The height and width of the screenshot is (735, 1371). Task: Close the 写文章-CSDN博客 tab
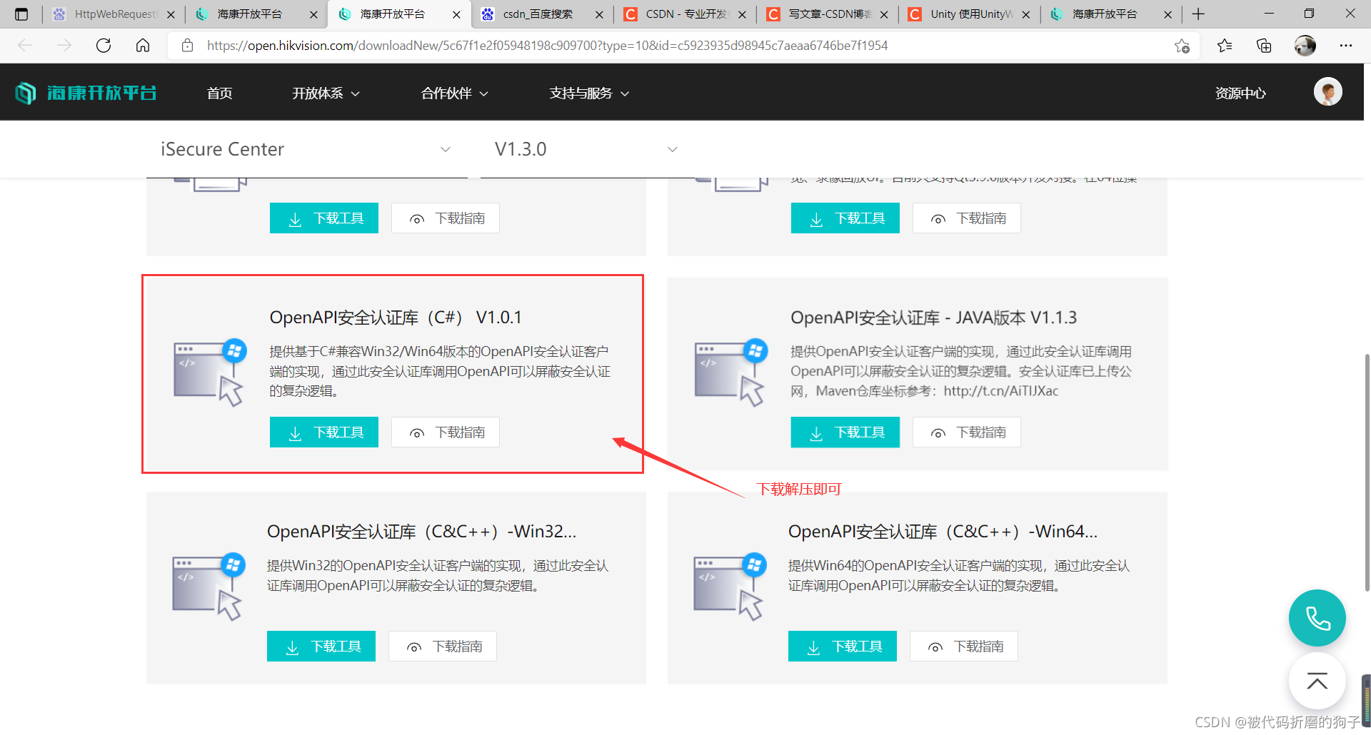click(884, 14)
